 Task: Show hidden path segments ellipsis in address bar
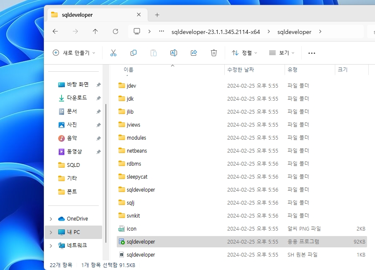pos(162,31)
